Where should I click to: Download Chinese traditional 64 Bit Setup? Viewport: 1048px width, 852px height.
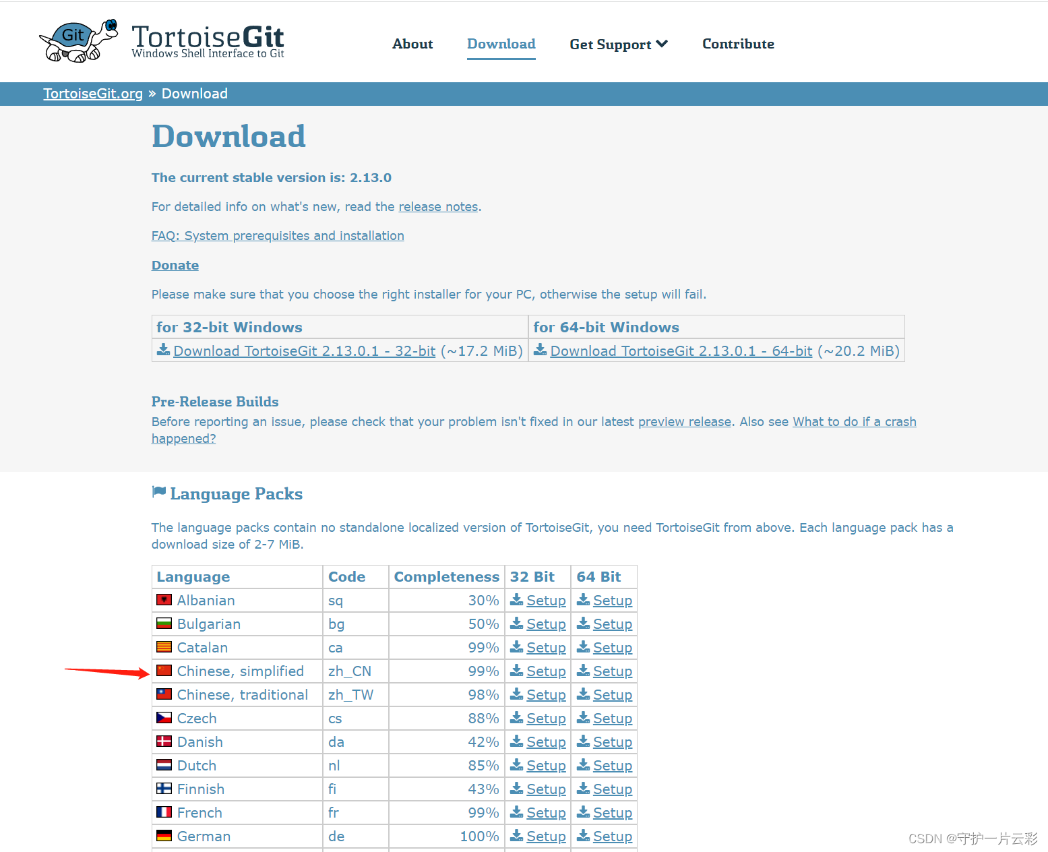pyautogui.click(x=613, y=695)
